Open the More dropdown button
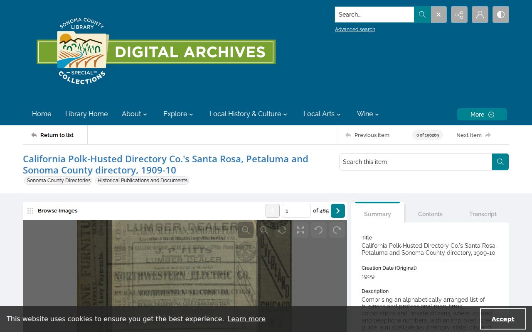532x332 pixels. click(482, 115)
